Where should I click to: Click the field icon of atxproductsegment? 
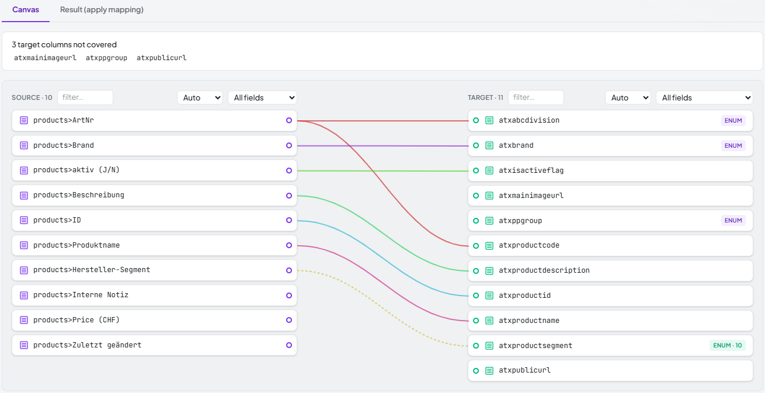coord(489,346)
